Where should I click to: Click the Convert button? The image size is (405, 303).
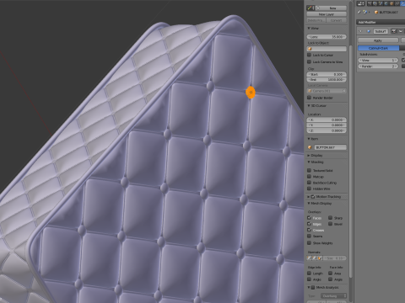click(337, 20)
